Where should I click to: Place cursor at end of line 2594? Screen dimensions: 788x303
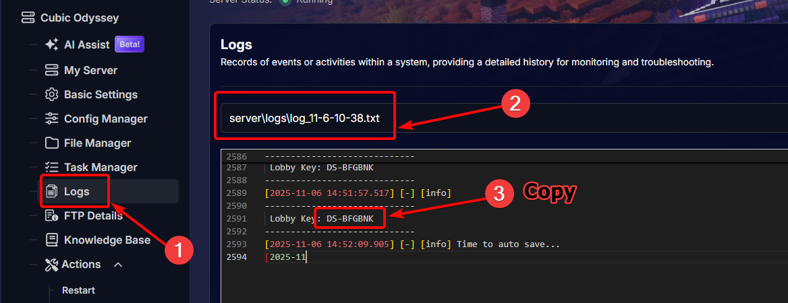307,257
